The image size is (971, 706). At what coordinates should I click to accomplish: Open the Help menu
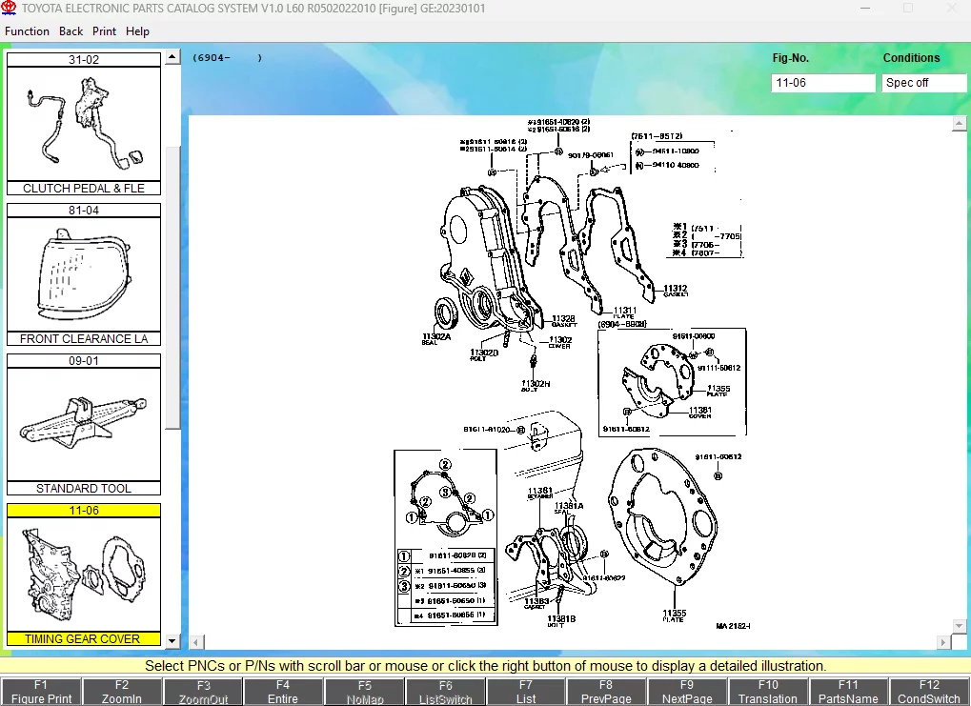click(138, 31)
